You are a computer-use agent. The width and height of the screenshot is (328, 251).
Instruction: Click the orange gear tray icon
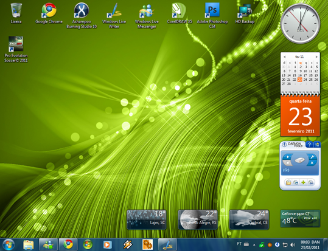point(270,245)
